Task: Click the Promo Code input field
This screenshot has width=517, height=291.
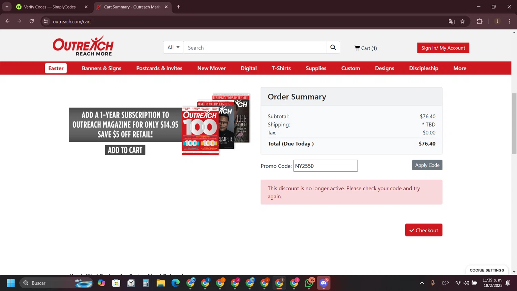Action: [x=325, y=166]
